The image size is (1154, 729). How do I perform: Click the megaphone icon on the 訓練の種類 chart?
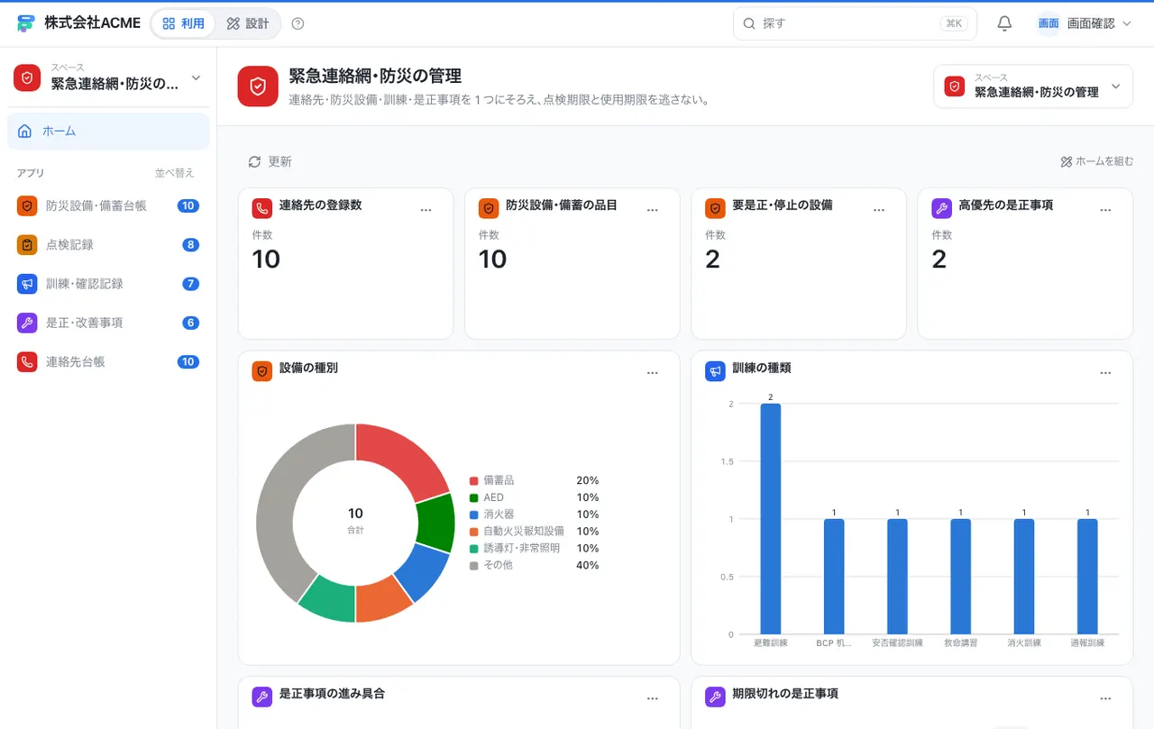[x=715, y=371]
